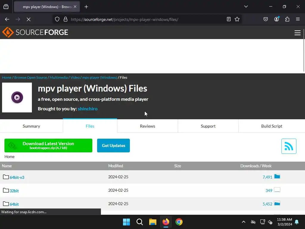Open the Windows Start button

click(x=126, y=222)
